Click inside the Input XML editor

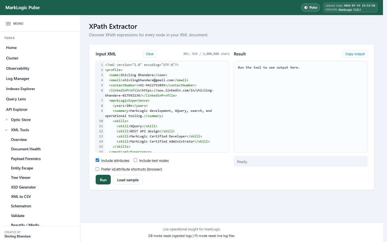point(163,107)
